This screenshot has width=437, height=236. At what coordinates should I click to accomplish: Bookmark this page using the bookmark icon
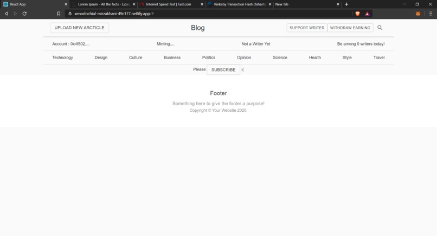pos(59,14)
